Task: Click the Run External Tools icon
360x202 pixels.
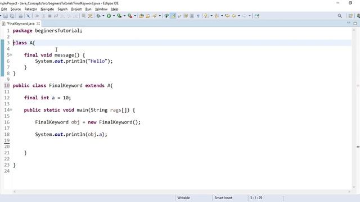Action: [x=130, y=16]
